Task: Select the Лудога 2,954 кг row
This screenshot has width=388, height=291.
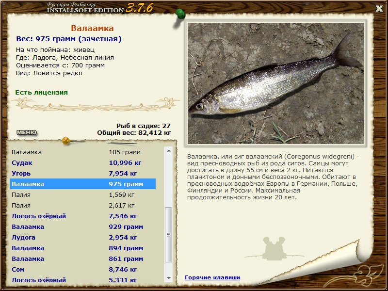Action: click(83, 237)
